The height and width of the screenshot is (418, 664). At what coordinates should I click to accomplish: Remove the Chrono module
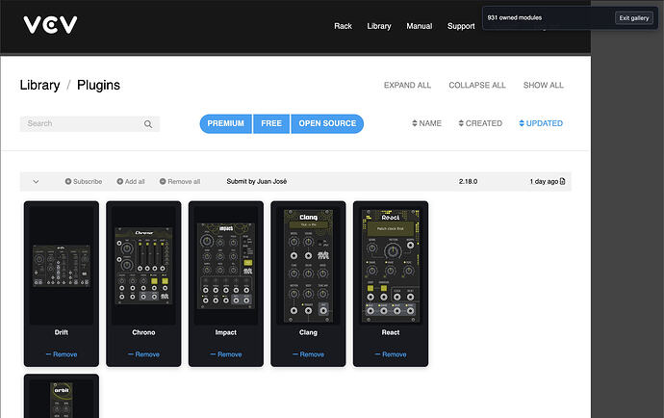pyautogui.click(x=143, y=354)
